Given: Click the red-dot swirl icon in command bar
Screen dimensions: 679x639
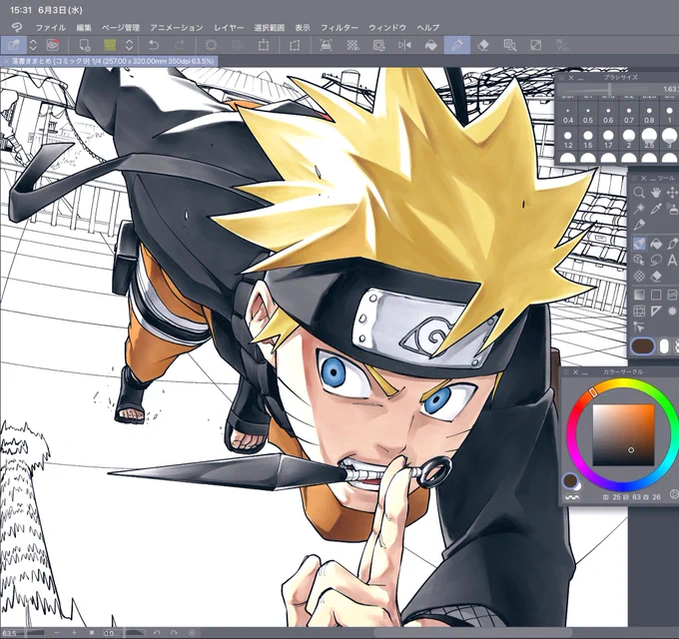Looking at the screenshot, I should [52, 45].
